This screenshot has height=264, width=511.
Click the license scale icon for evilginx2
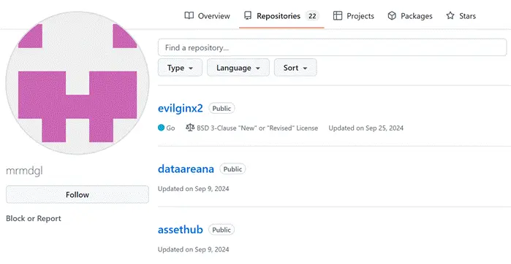pos(189,128)
